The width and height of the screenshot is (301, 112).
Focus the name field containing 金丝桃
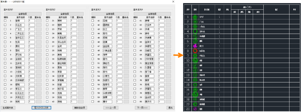point(108,46)
